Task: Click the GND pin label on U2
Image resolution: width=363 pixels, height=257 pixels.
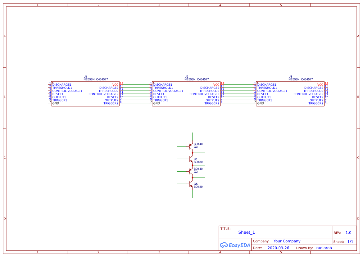Action: pos(157,103)
